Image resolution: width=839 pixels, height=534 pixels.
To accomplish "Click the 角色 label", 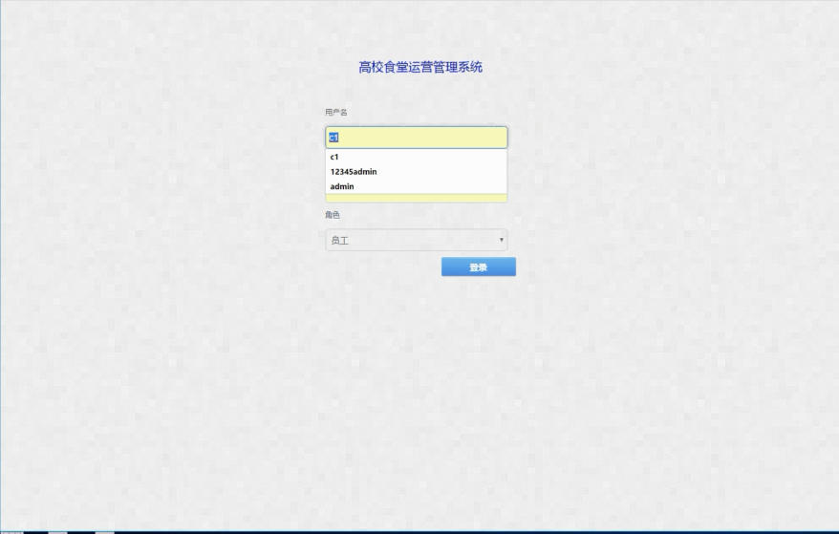I will pos(333,215).
